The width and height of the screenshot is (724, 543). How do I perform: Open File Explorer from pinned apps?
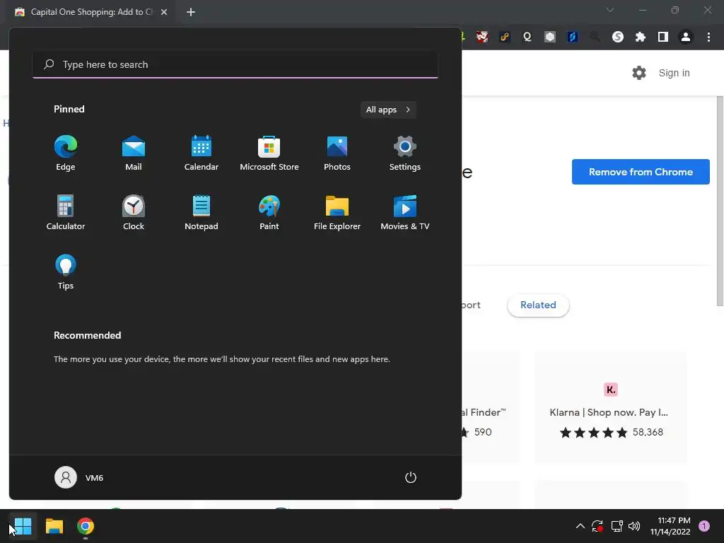point(337,213)
